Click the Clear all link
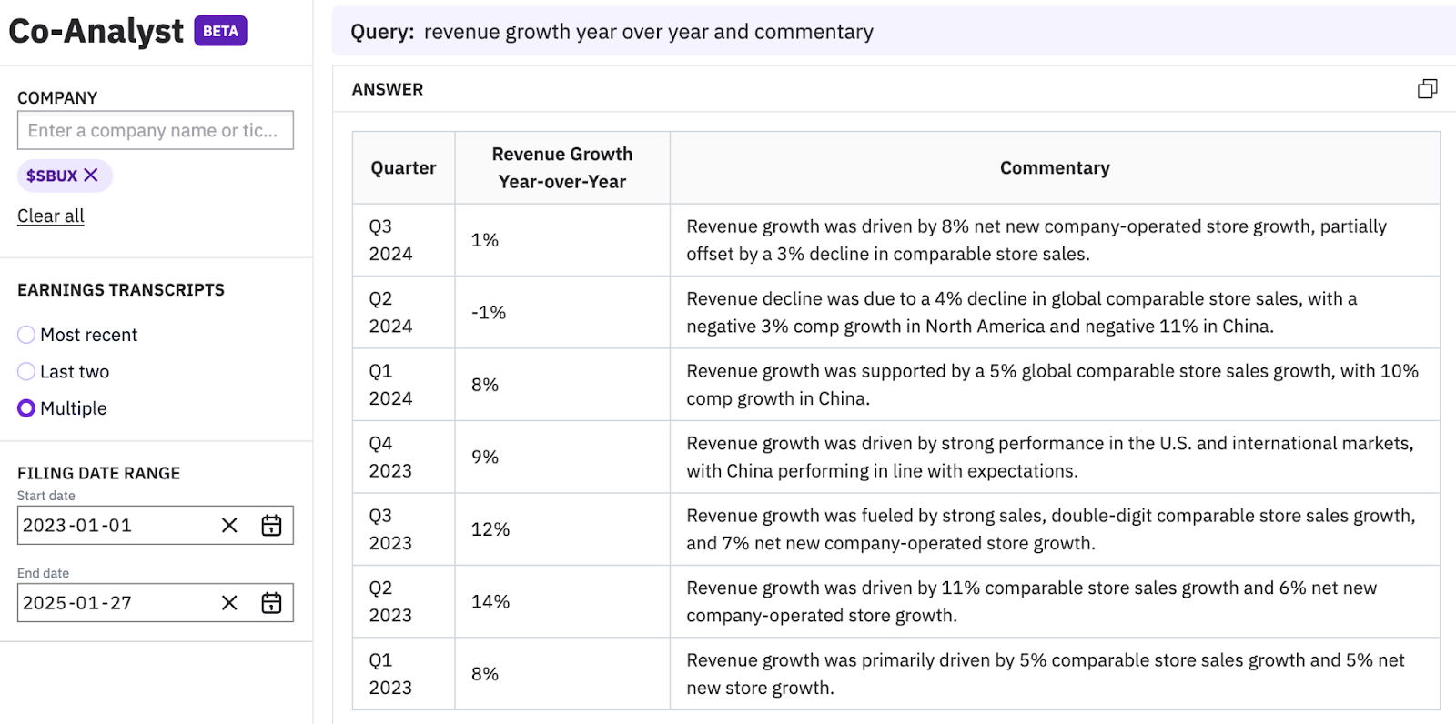 pos(51,216)
